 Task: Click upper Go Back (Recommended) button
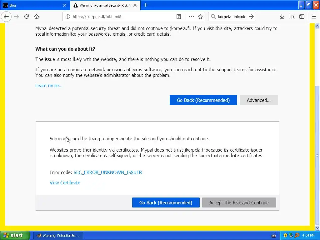click(x=203, y=100)
